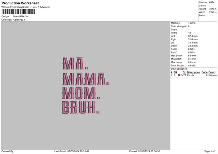Click the Purple description in the stop sequence

[x=190, y=75]
